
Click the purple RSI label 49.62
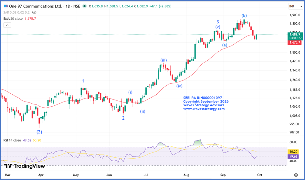click(x=293, y=156)
